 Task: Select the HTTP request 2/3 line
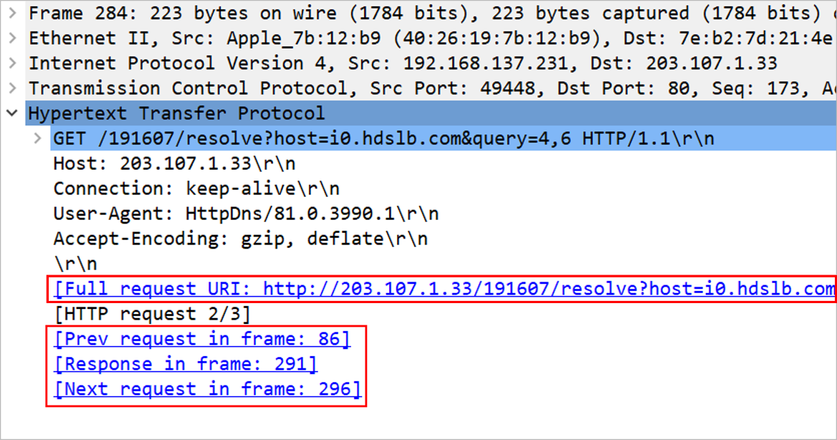pos(152,314)
